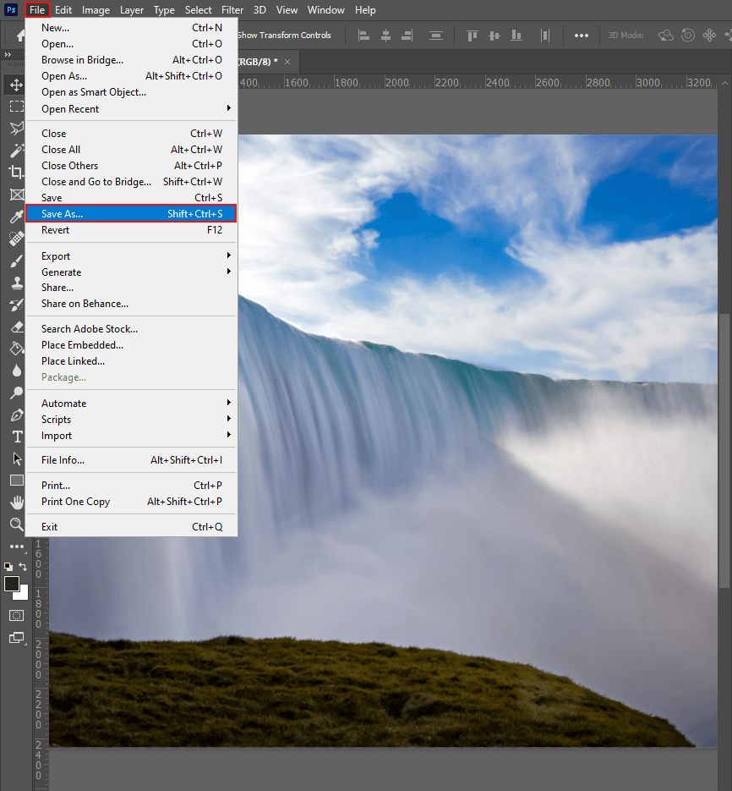The height and width of the screenshot is (791, 732).
Task: Click the 3D roll mode icon
Action: pos(688,36)
